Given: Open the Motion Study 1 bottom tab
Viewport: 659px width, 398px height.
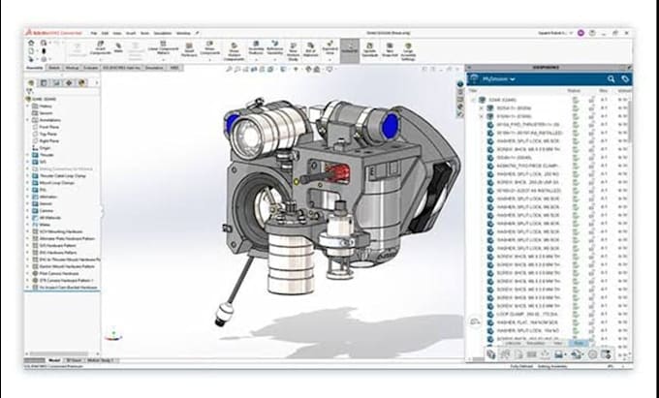Looking at the screenshot, I should pos(103,360).
